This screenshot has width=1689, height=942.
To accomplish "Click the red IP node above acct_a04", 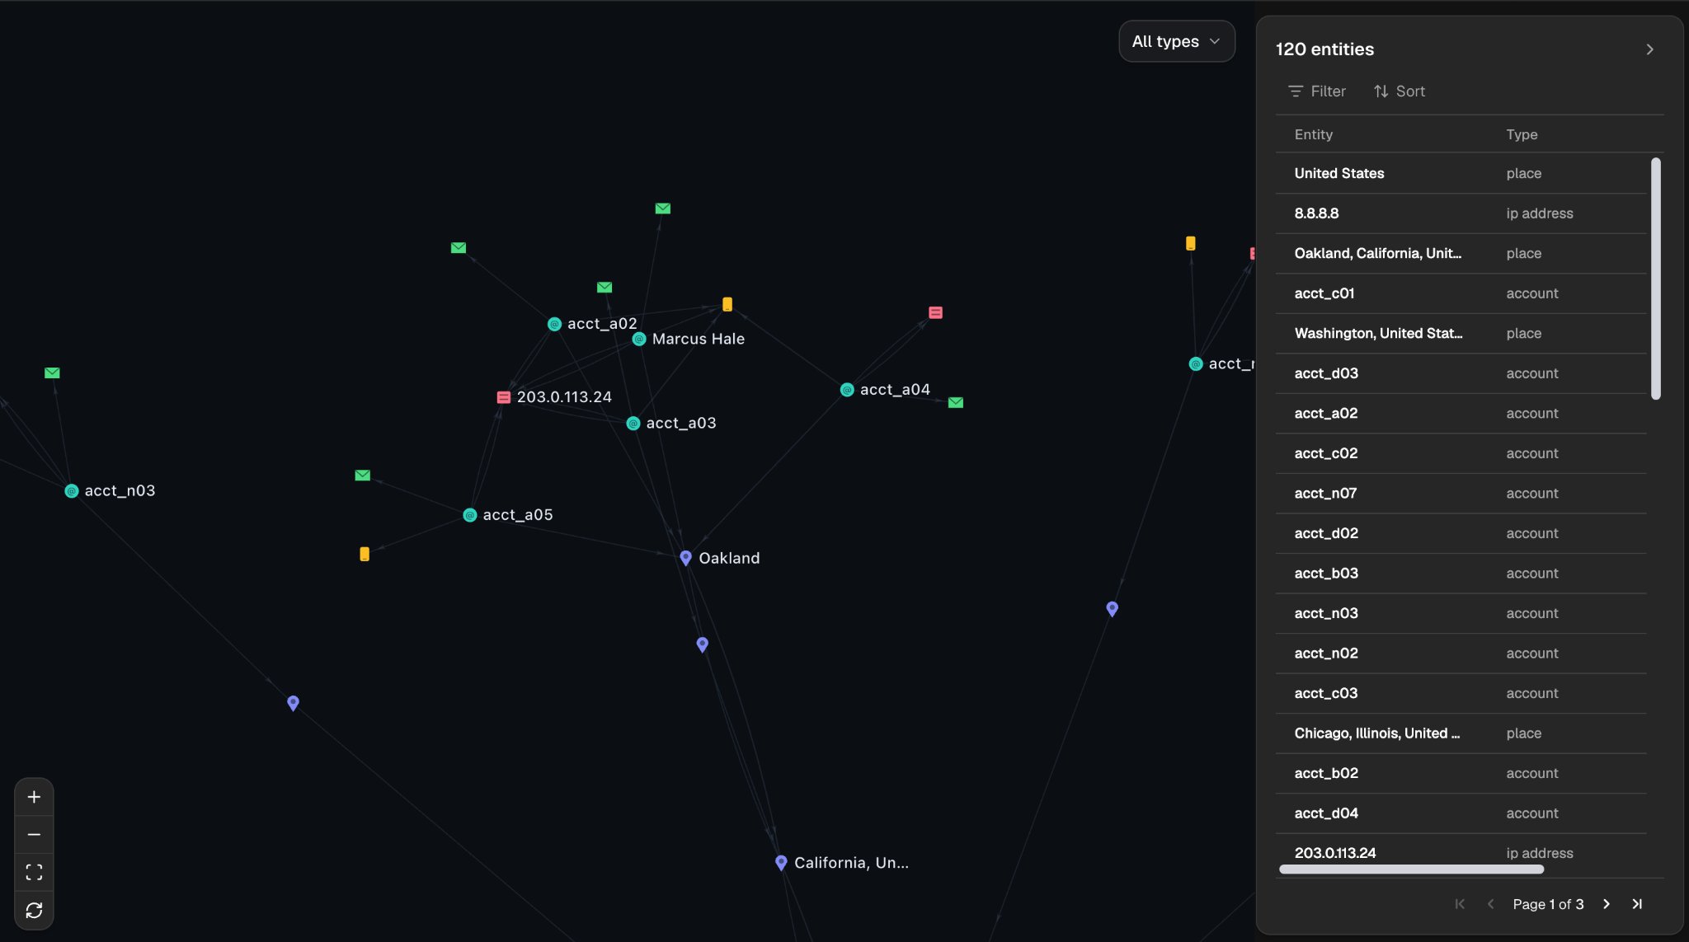I will click(x=935, y=312).
